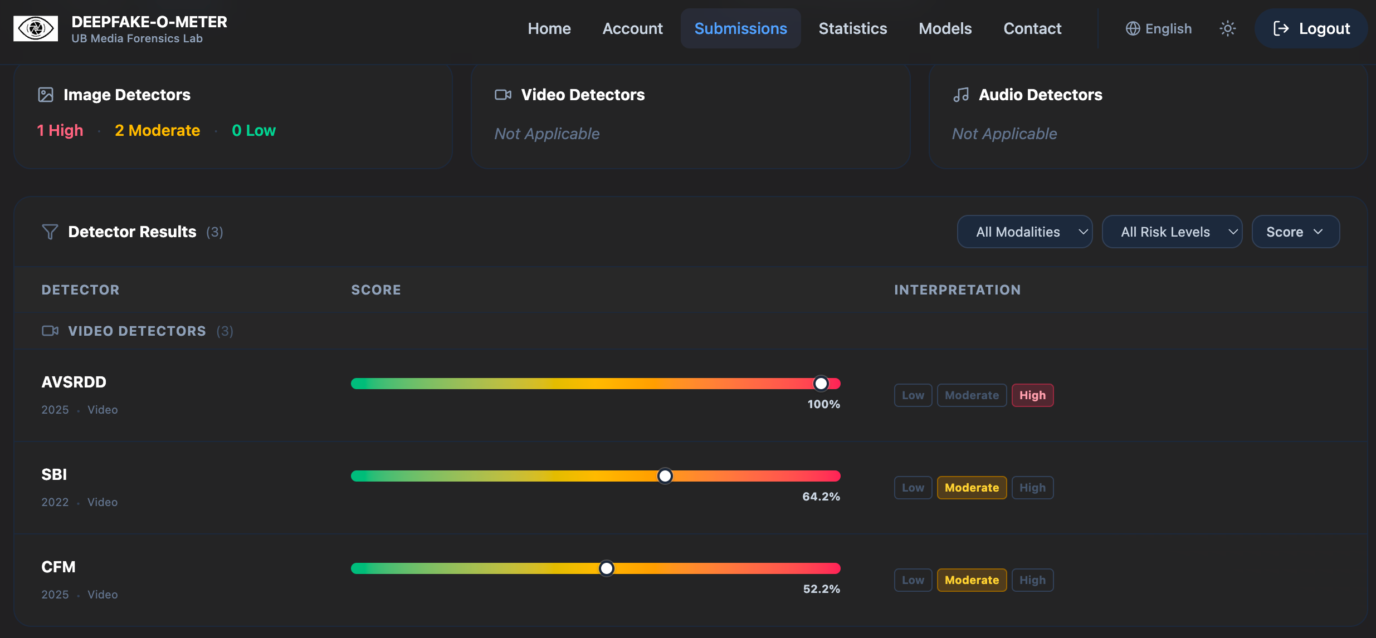Click the High badge in AVSRDD row
The image size is (1376, 638).
point(1032,395)
